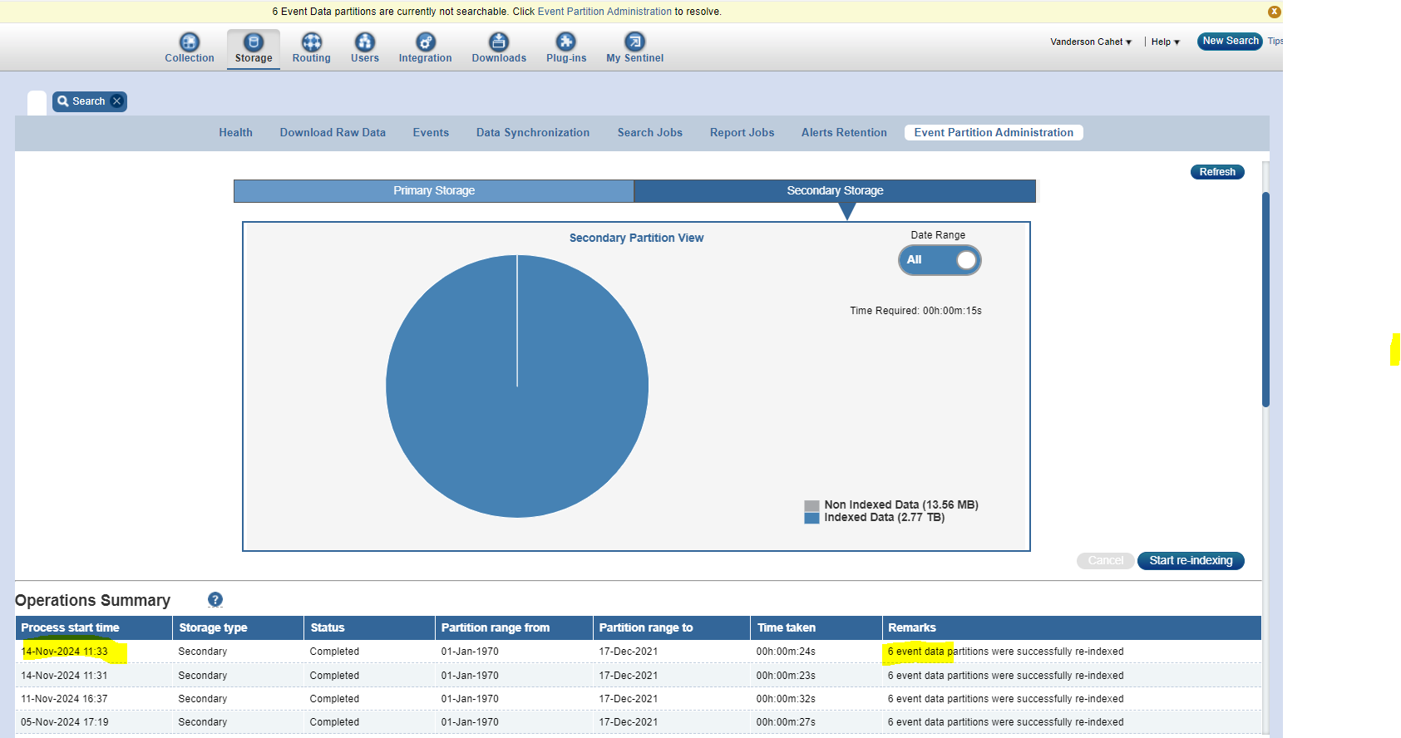Open the Alerts Retention tab
This screenshot has width=1401, height=738.
pyautogui.click(x=844, y=133)
